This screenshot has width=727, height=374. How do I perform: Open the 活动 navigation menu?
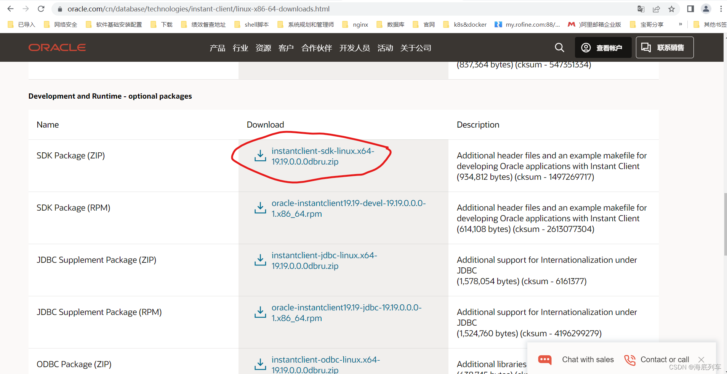coord(385,48)
